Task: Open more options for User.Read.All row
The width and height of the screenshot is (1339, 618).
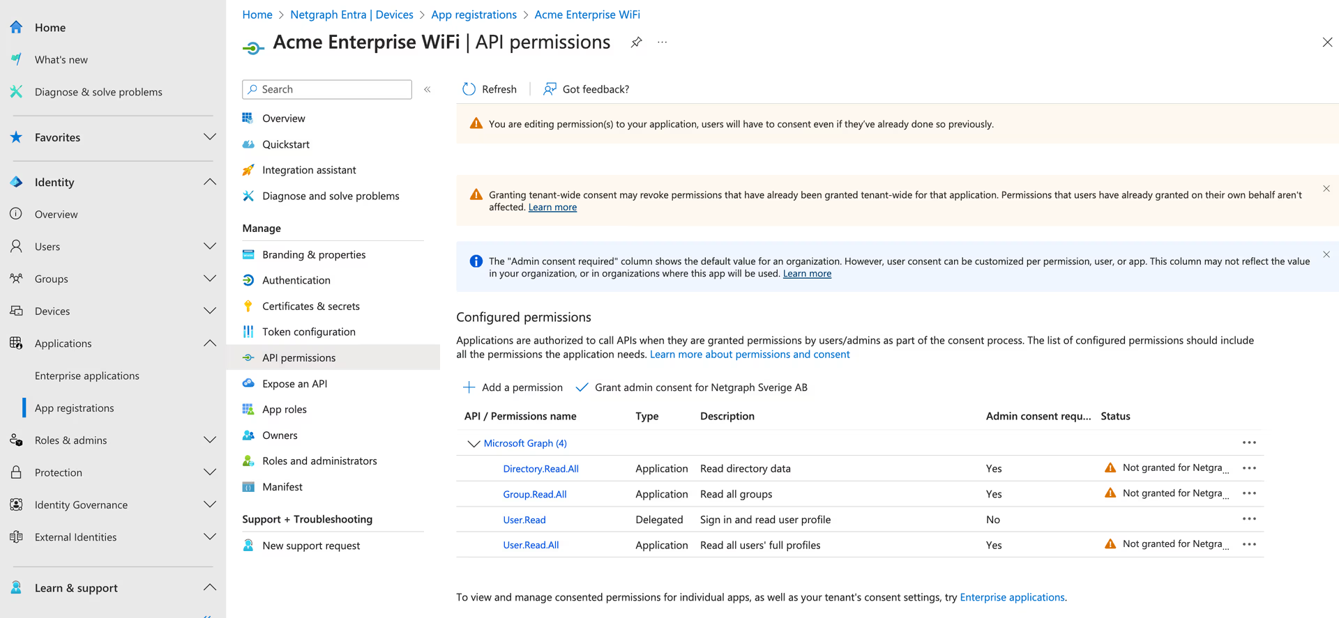Action: coord(1249,544)
